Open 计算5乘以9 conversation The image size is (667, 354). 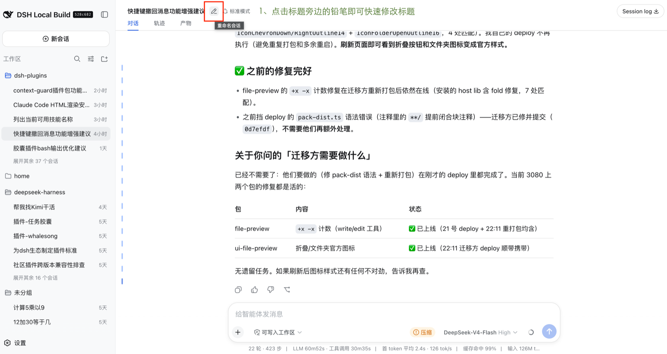pyautogui.click(x=56, y=308)
